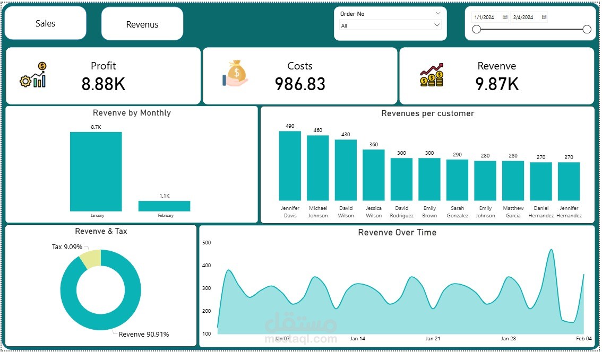The image size is (602, 352).
Task: Select the January bar in Revenve by Monthly
Action: pos(96,170)
